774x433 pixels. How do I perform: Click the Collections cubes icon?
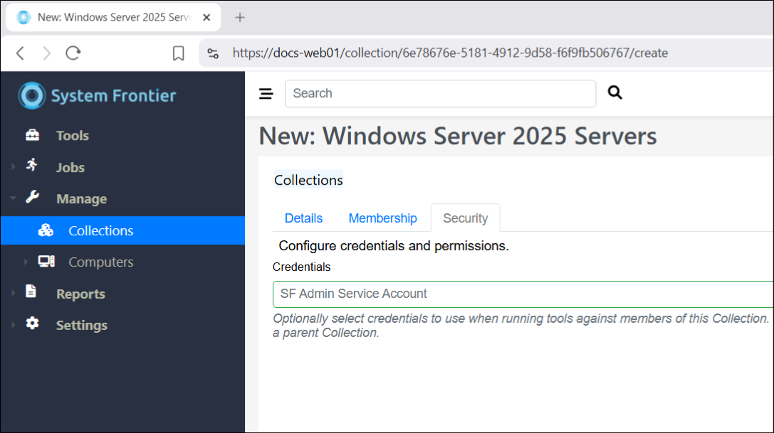pyautogui.click(x=46, y=230)
